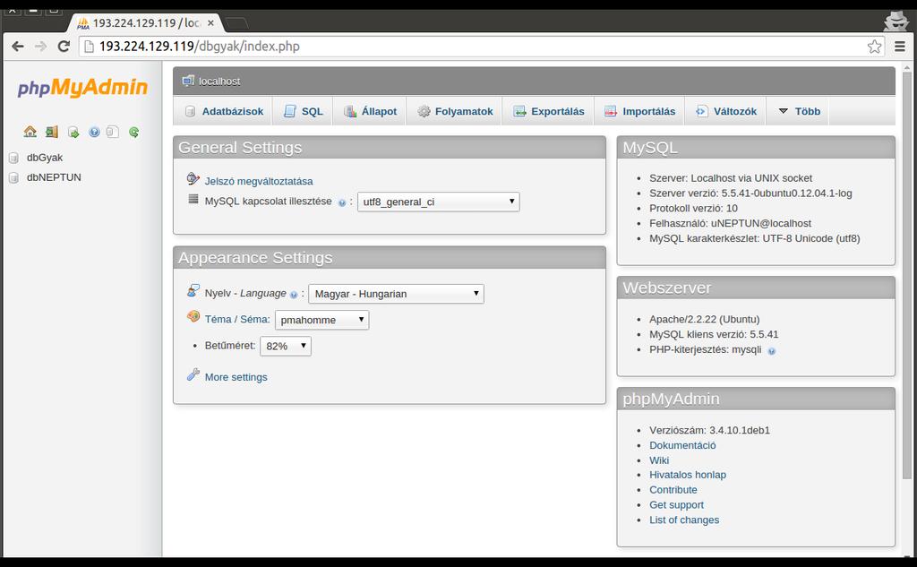The image size is (917, 567).
Task: Open the theme dropdown showing pmahomme
Action: pos(321,320)
